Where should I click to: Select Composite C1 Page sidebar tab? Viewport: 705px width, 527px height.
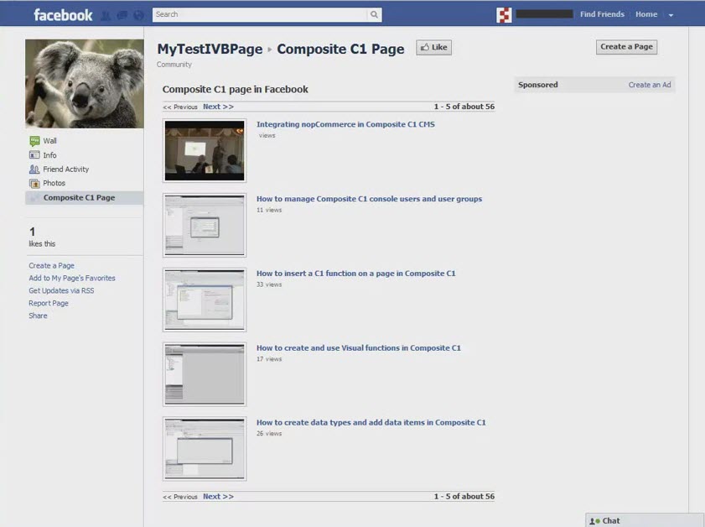[x=79, y=198]
